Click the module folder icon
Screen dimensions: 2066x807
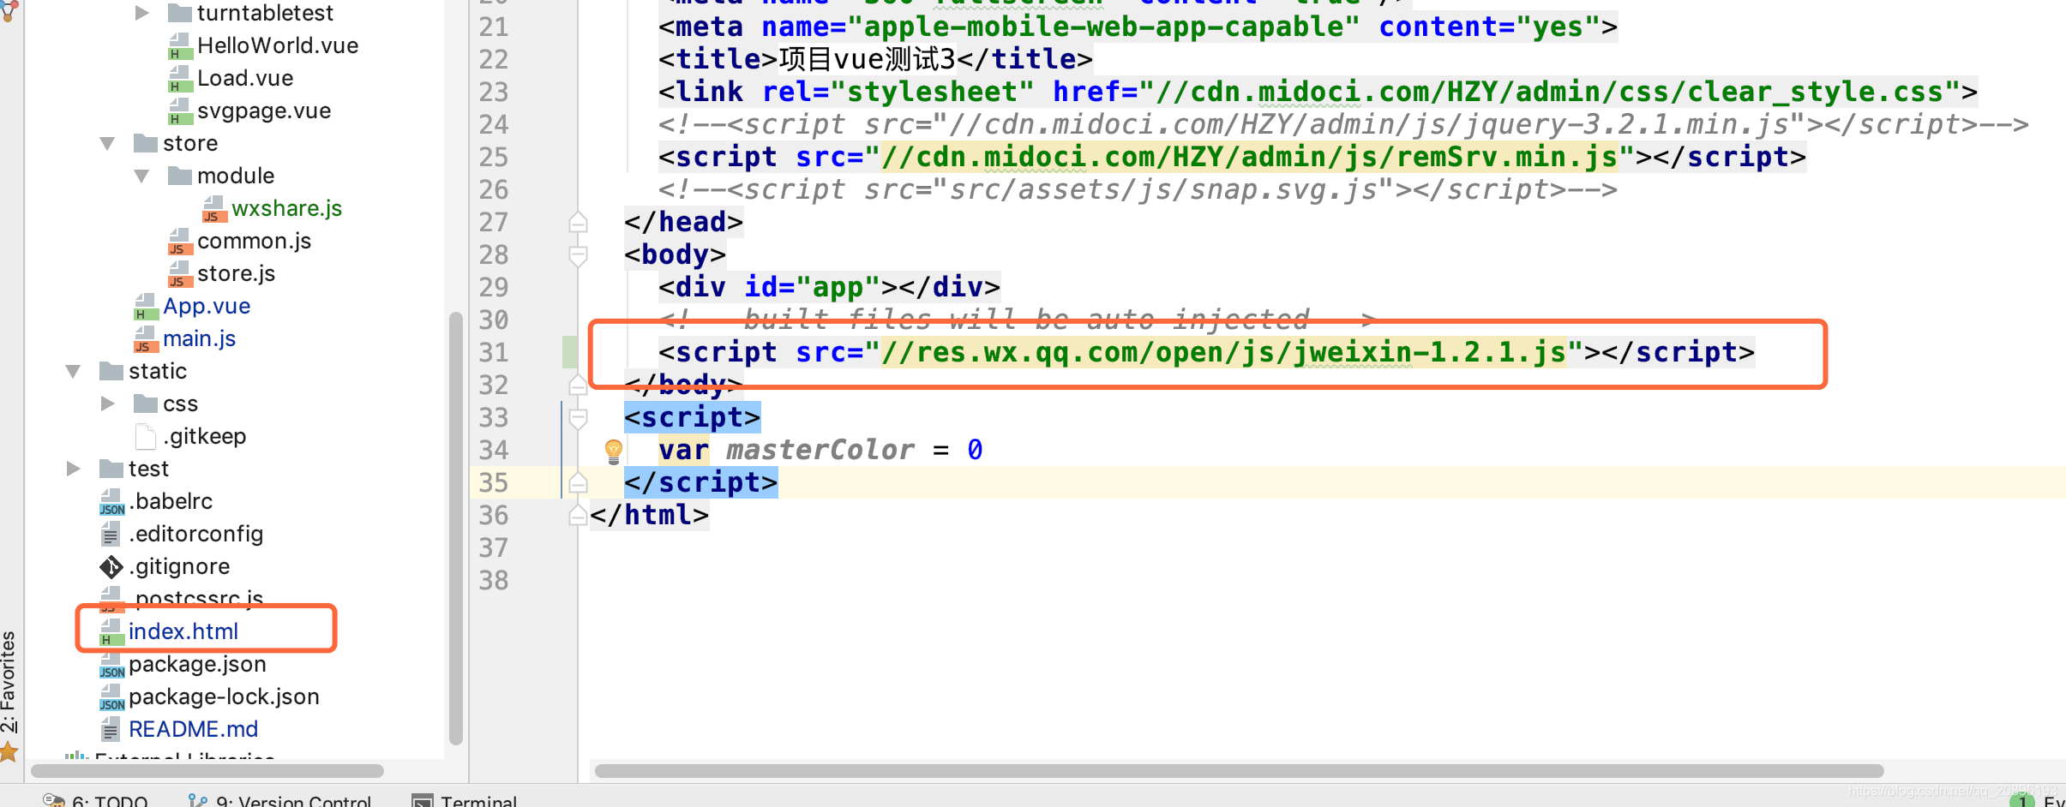(x=180, y=175)
